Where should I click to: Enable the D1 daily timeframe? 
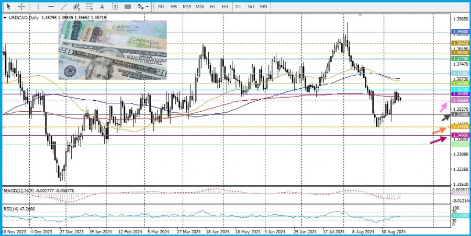(239, 7)
